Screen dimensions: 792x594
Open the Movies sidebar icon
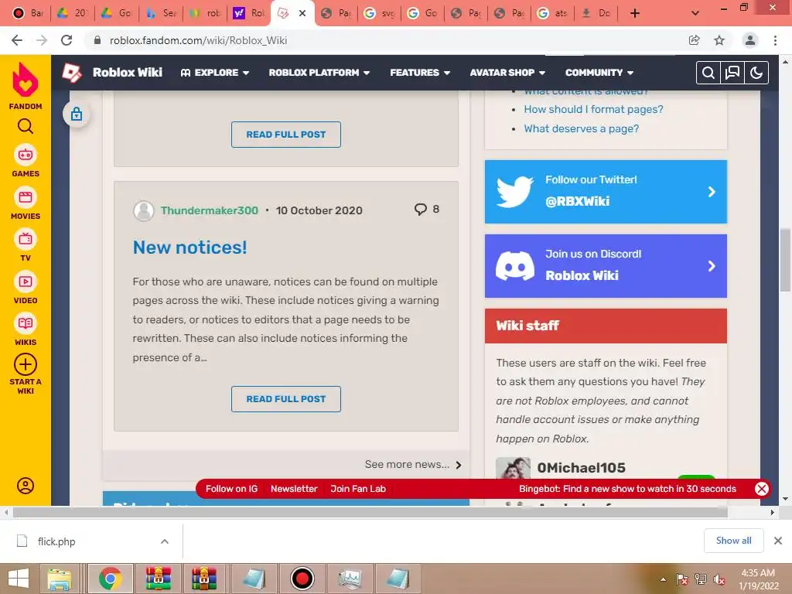click(26, 197)
